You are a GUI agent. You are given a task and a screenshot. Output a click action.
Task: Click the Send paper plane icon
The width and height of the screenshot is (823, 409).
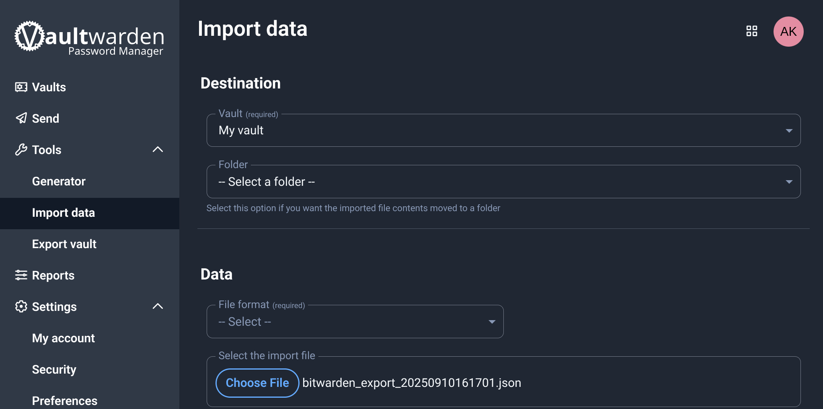[x=21, y=118]
